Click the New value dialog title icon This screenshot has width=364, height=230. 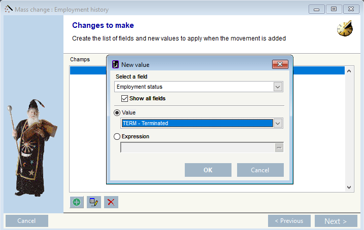point(116,64)
